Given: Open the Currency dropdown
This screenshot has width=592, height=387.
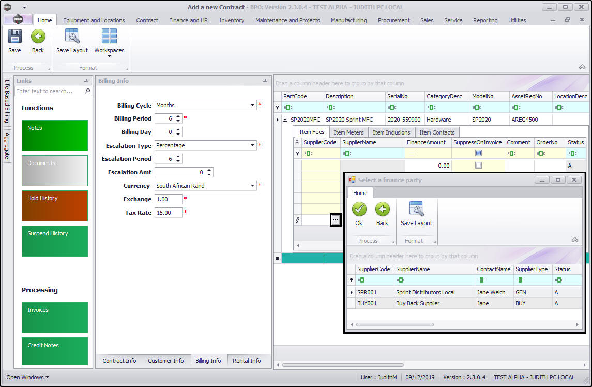Looking at the screenshot, I should tap(253, 186).
